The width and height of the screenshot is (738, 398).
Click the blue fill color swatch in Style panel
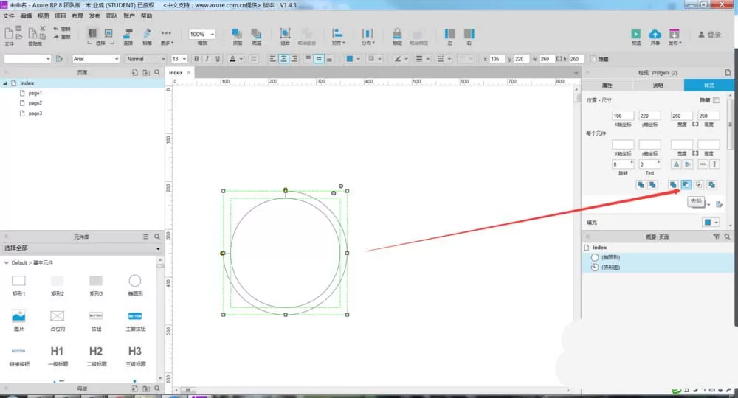(708, 223)
